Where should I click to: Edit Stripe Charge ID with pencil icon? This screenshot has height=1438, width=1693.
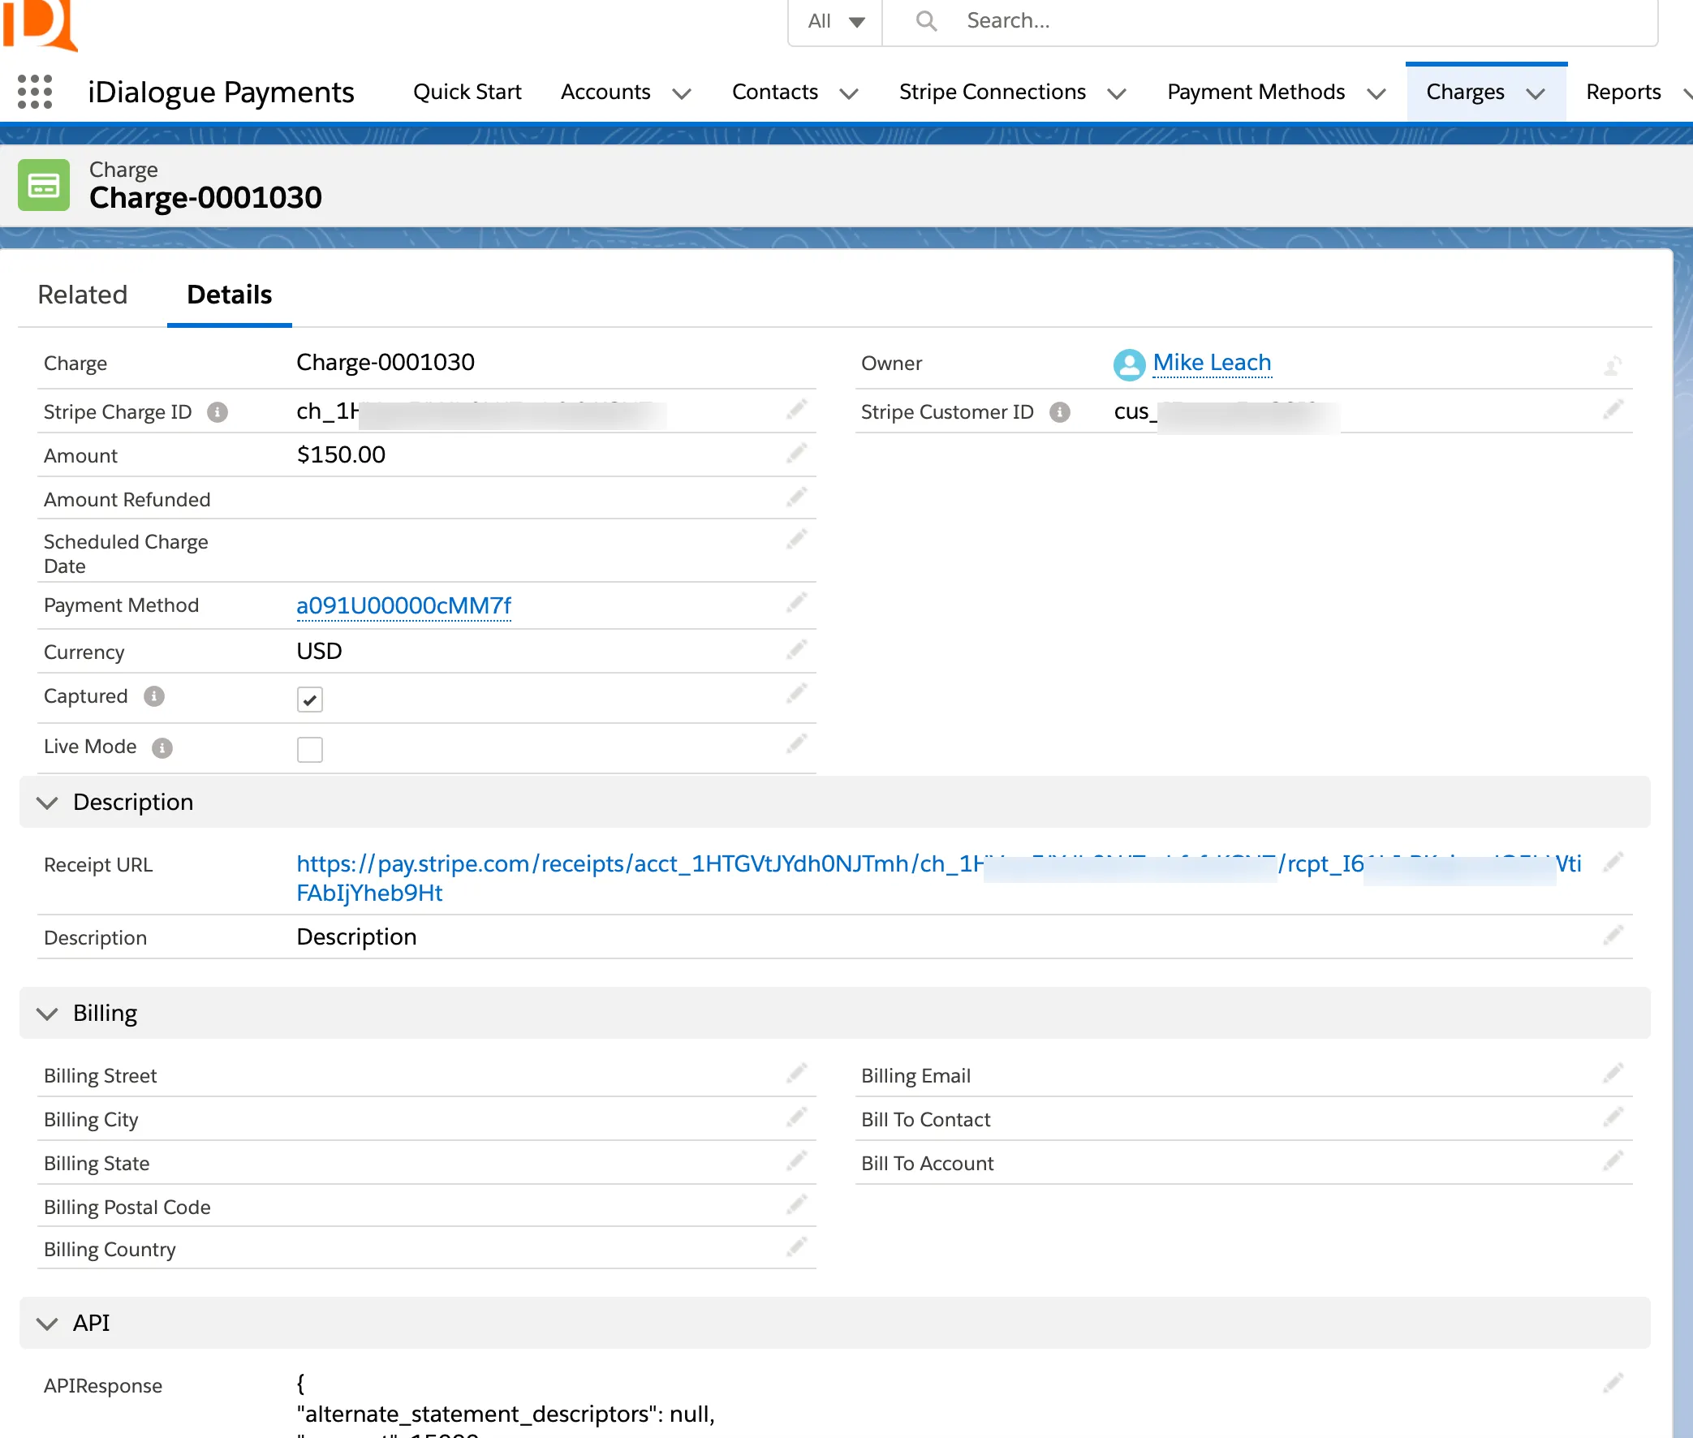pos(796,409)
